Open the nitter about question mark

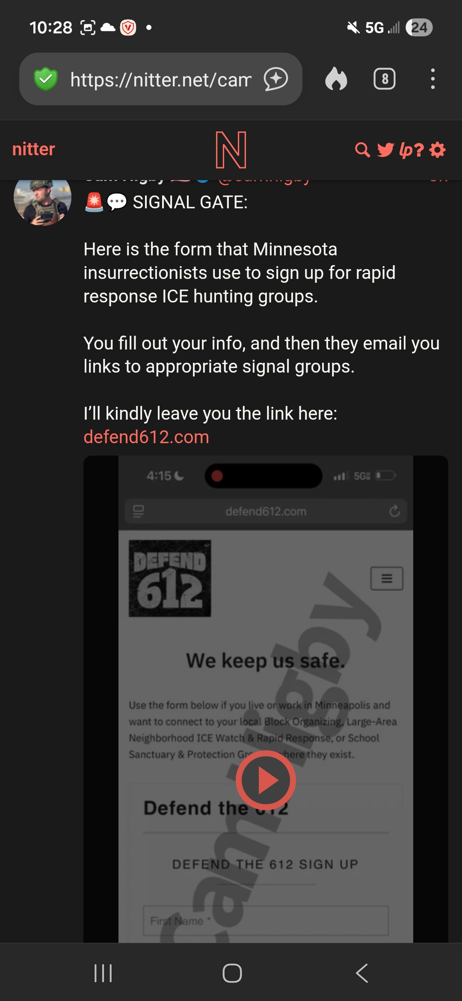click(419, 150)
